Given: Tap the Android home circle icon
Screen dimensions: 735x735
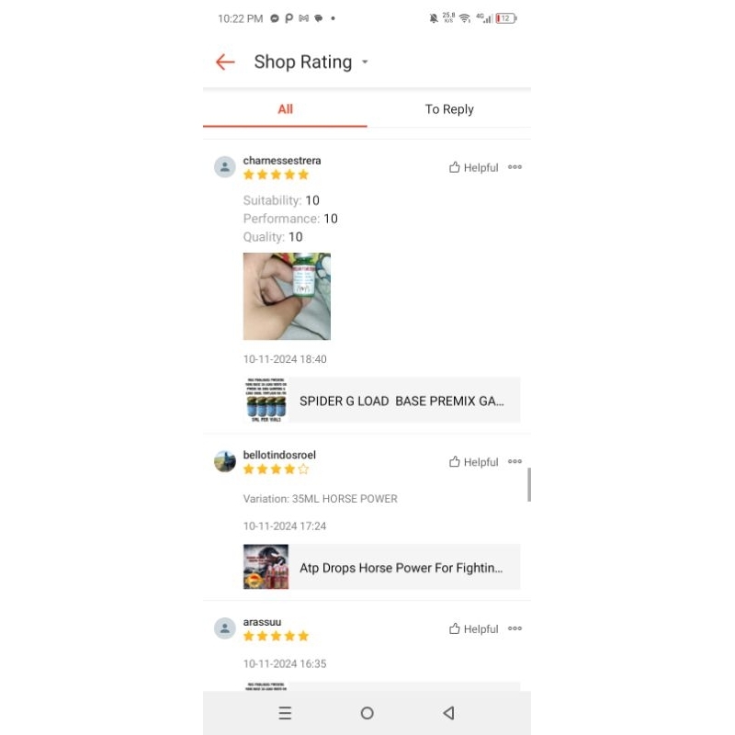Looking at the screenshot, I should (367, 713).
